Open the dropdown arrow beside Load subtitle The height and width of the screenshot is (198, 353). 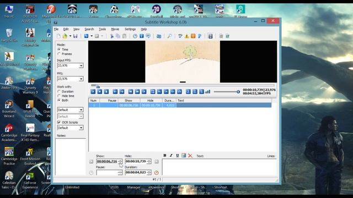pyautogui.click(x=70, y=36)
